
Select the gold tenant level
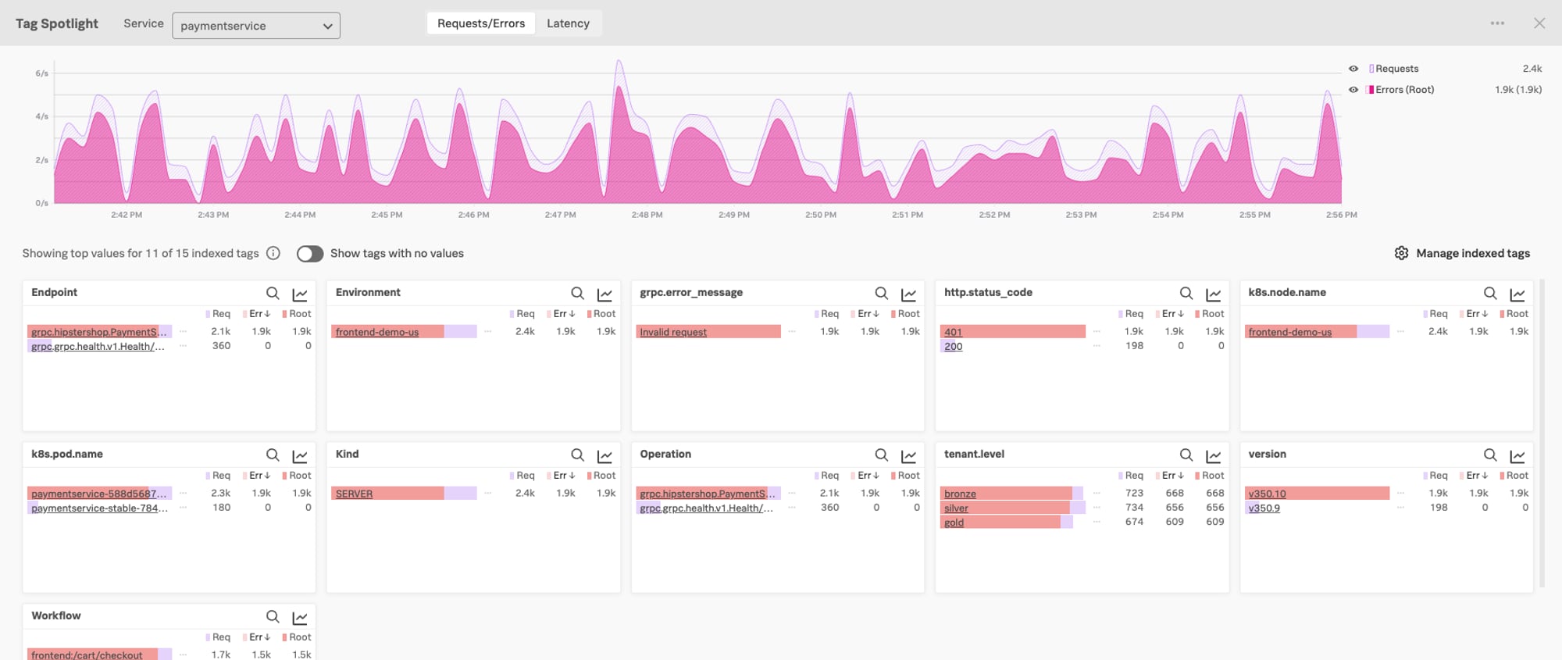point(954,523)
